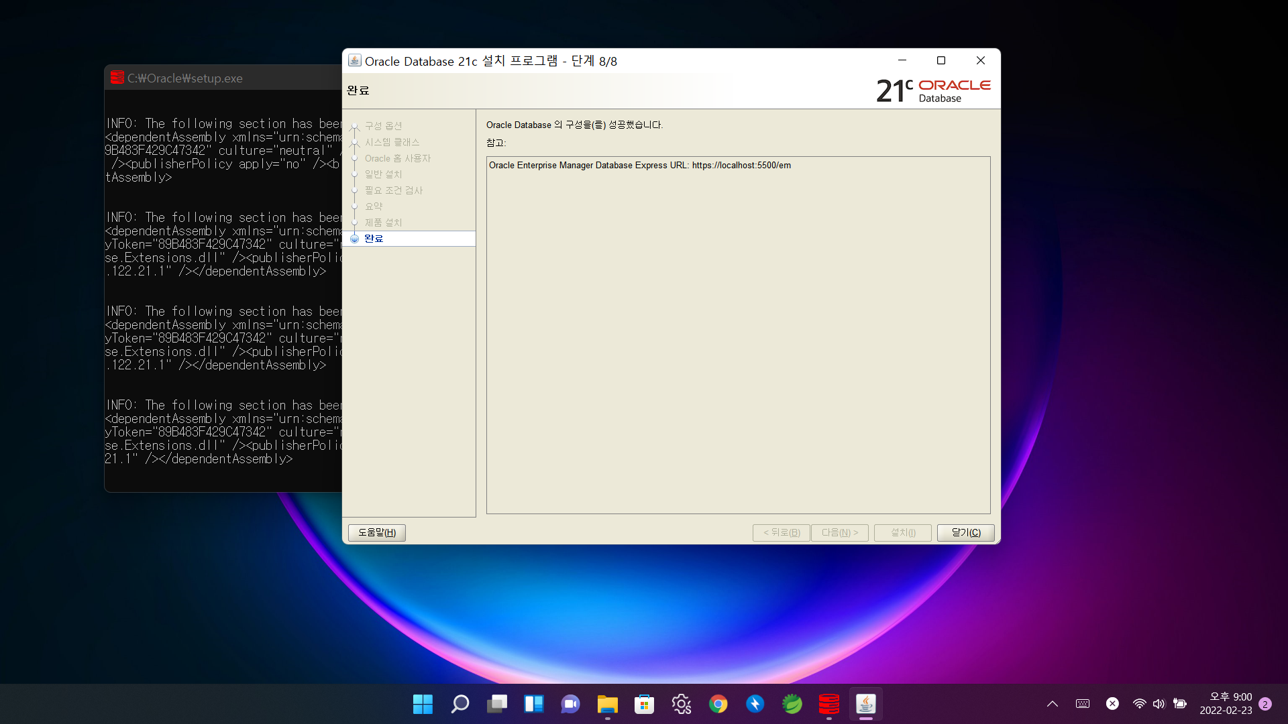This screenshot has height=724, width=1288.
Task: Open Spring green leaf taskbar app
Action: coord(792,704)
